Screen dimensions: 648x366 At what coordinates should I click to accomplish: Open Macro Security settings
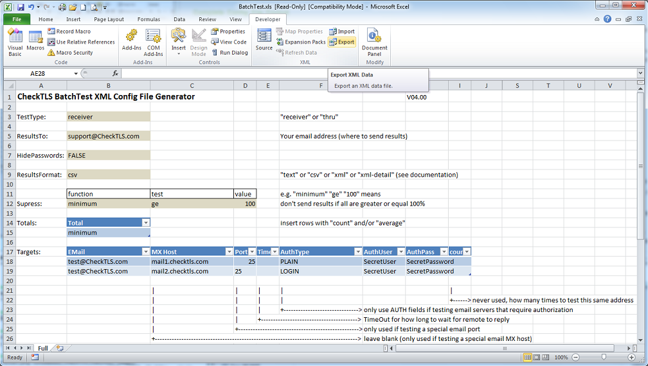[70, 53]
